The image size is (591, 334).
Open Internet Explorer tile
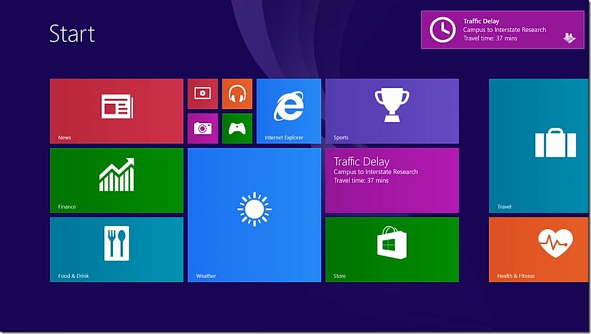point(289,111)
